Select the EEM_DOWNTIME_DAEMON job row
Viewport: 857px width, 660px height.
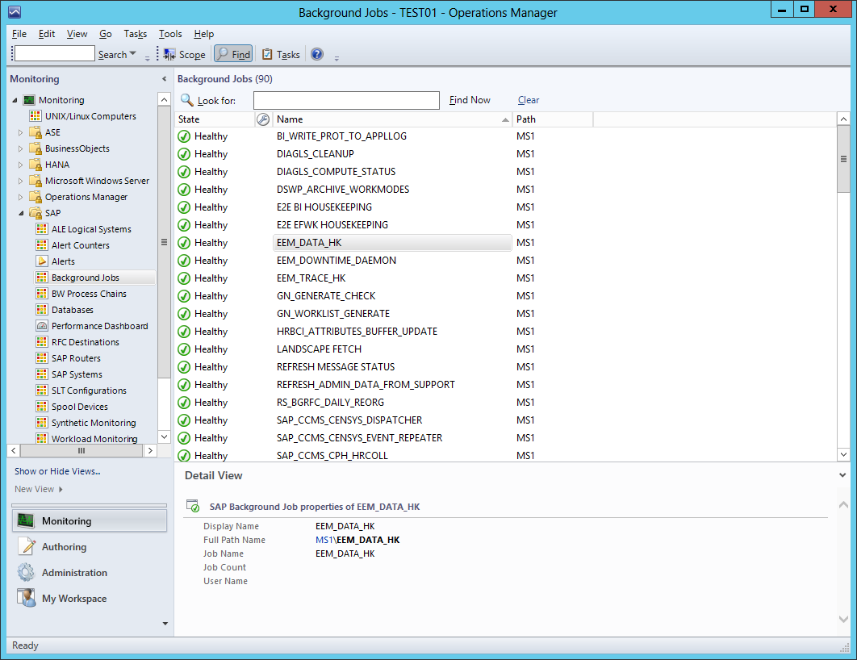point(505,260)
